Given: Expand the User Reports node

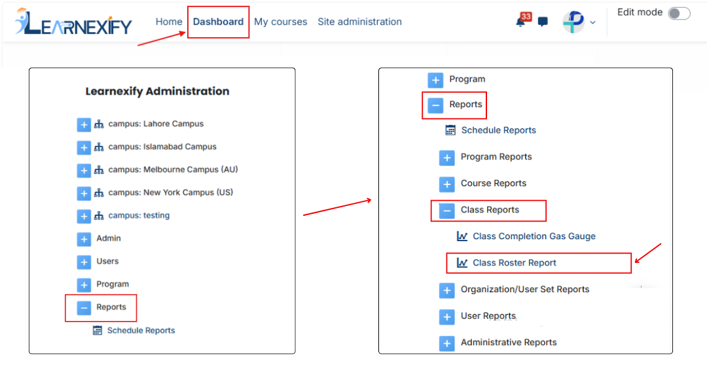Looking at the screenshot, I should coord(447,317).
